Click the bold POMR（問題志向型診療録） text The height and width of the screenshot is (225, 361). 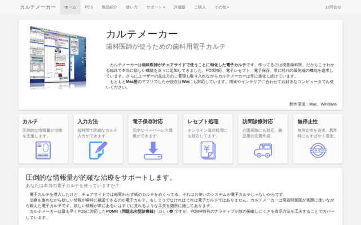coord(131,211)
